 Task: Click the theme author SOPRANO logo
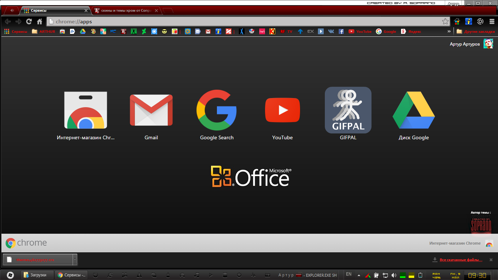tap(481, 225)
